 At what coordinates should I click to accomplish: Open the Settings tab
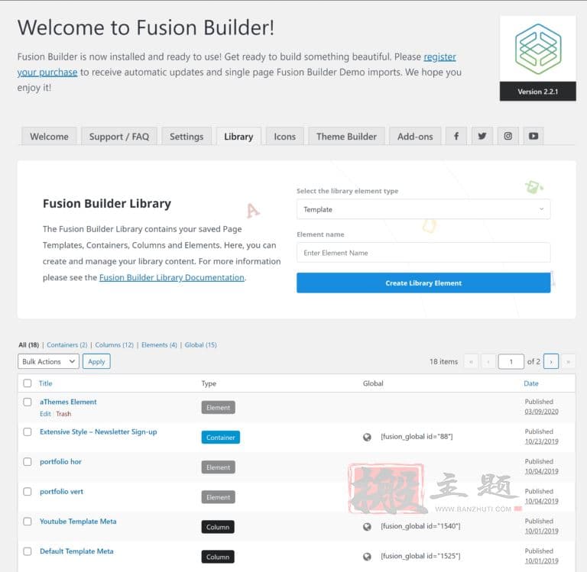point(186,137)
